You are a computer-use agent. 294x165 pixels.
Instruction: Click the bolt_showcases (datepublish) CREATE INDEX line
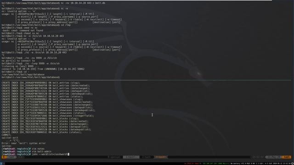click(47, 108)
